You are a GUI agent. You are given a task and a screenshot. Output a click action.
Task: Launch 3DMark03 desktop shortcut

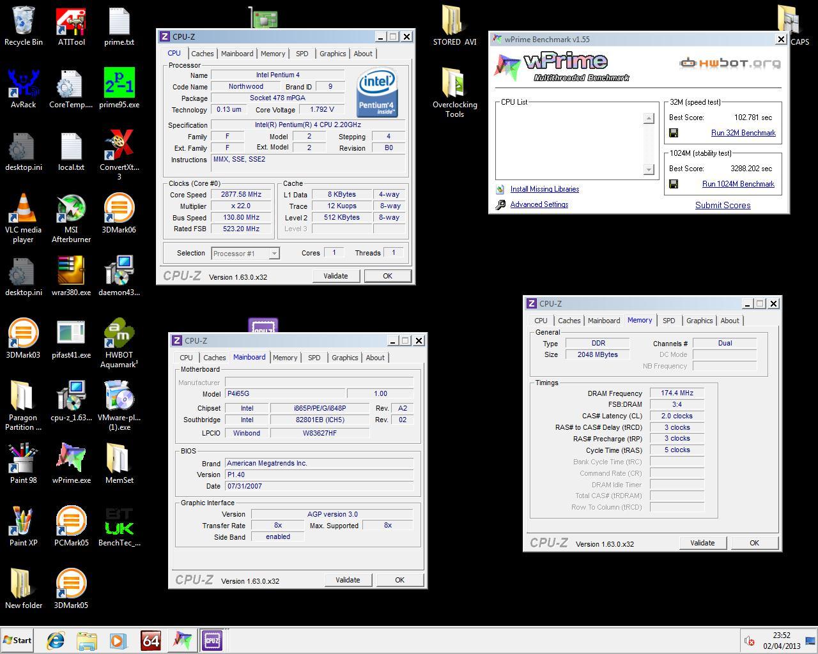point(24,339)
